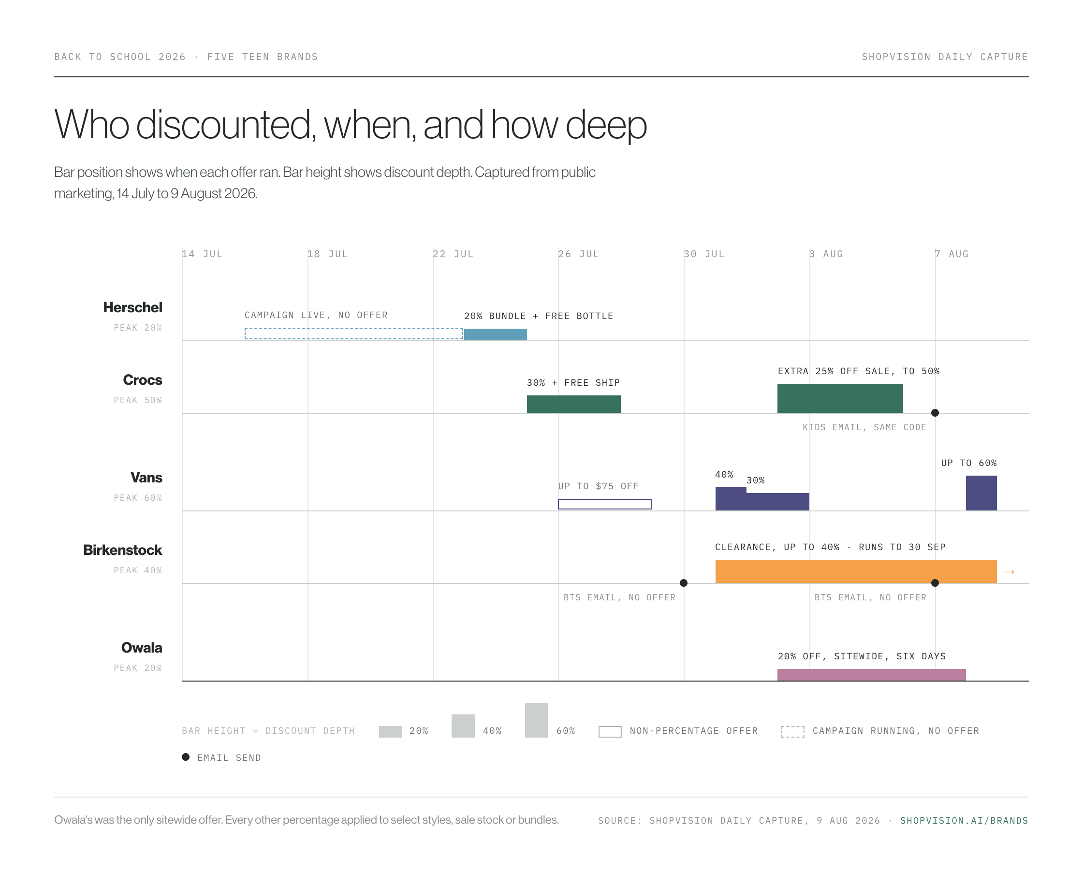Image resolution: width=1083 pixels, height=872 pixels.
Task: Select Owala's pink sitewide offer bar
Action: 872,675
